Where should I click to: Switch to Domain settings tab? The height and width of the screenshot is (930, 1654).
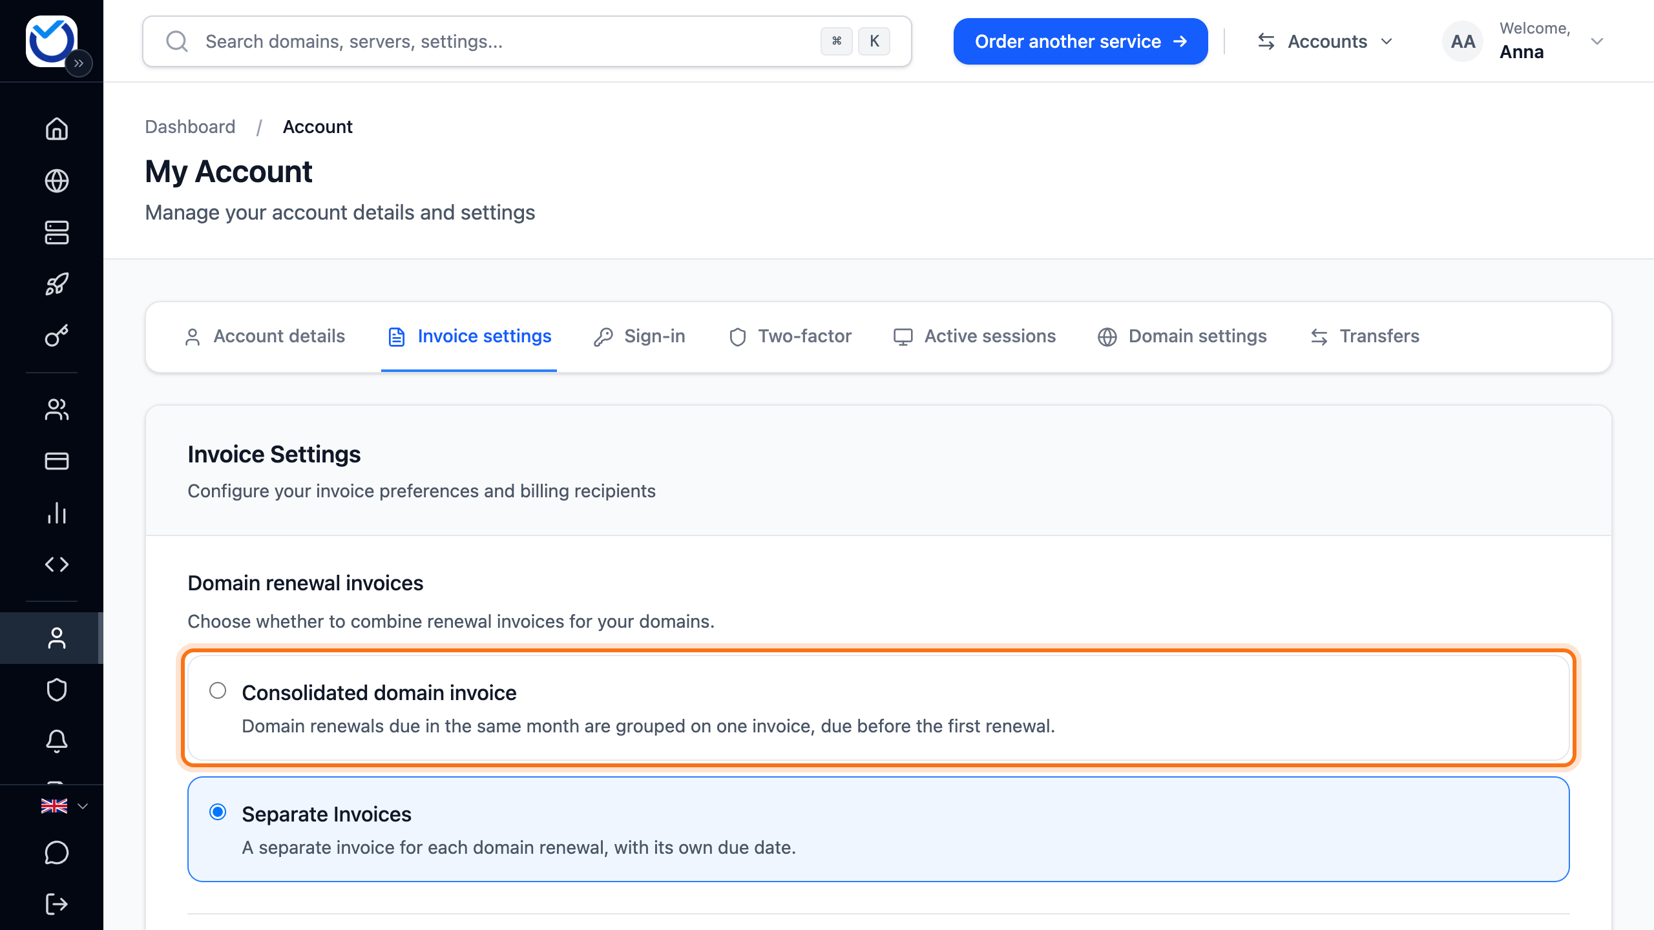tap(1182, 336)
